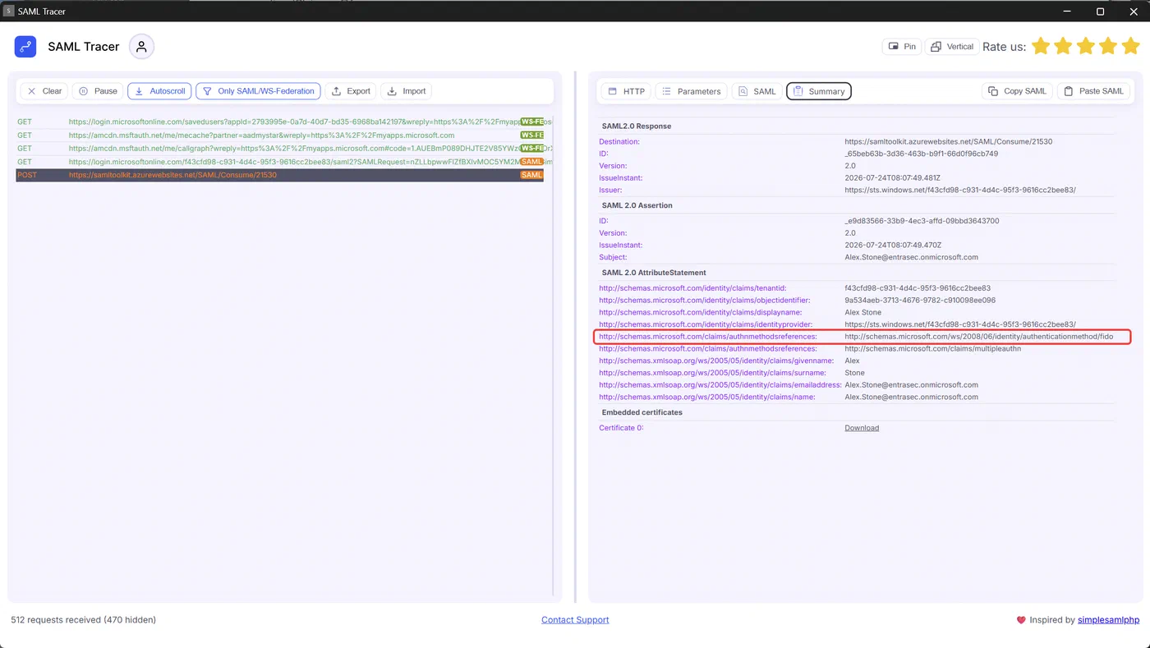This screenshot has height=648, width=1150.
Task: Rate with the first star
Action: click(1041, 46)
